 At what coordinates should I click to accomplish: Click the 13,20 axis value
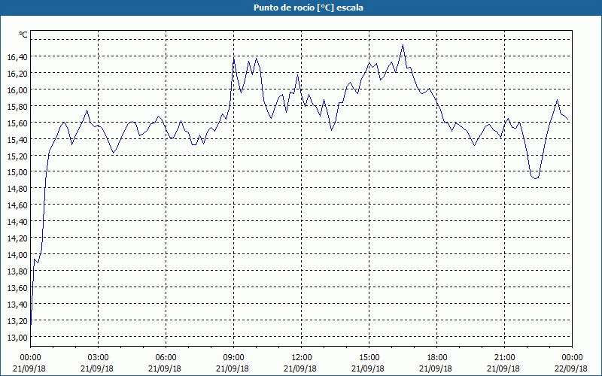17,321
